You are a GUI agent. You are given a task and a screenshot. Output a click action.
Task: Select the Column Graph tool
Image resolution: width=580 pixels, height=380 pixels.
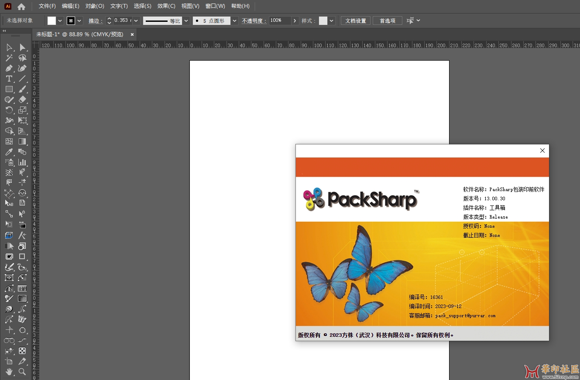[x=22, y=162]
